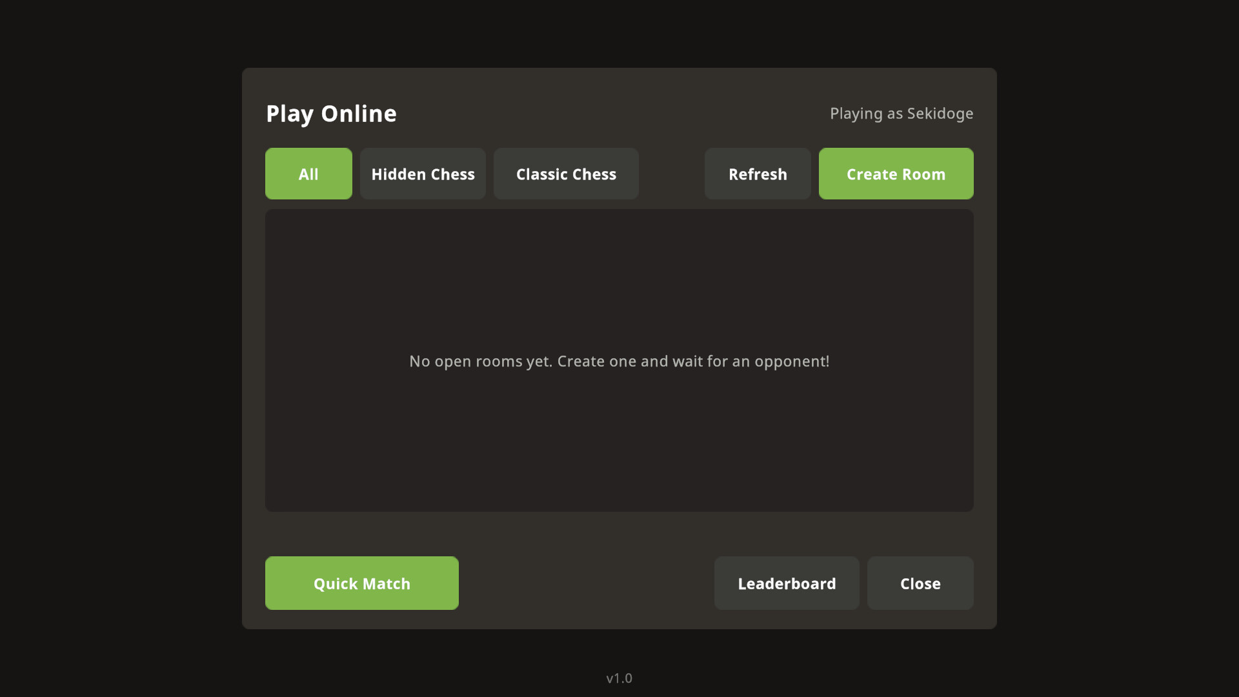Click the 'No open rooms yet' message
Image resolution: width=1239 pixels, height=697 pixels.
click(619, 361)
